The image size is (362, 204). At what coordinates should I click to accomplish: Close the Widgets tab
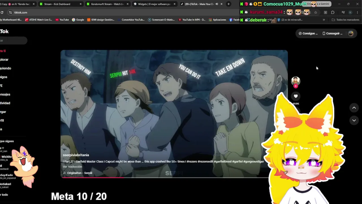click(x=174, y=4)
